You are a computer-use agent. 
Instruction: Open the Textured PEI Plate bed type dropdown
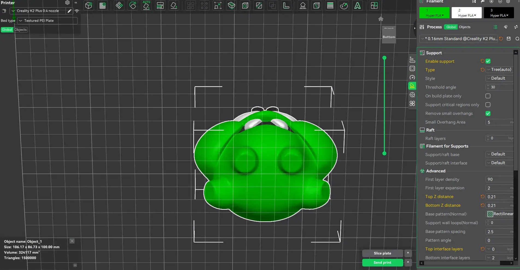pos(48,21)
